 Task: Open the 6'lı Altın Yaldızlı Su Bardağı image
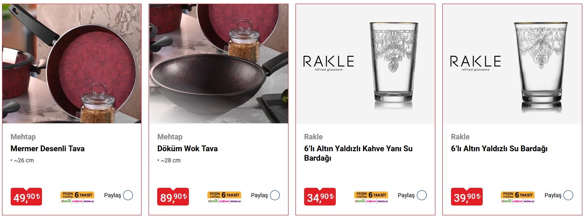pyautogui.click(x=512, y=64)
